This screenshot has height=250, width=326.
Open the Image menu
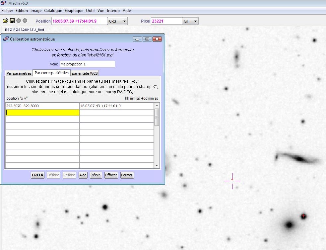[x=36, y=11]
